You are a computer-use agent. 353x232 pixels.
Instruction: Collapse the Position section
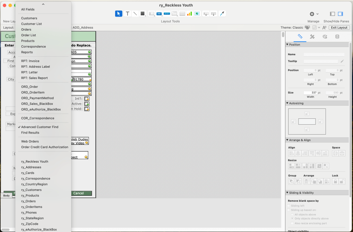pyautogui.click(x=288, y=45)
